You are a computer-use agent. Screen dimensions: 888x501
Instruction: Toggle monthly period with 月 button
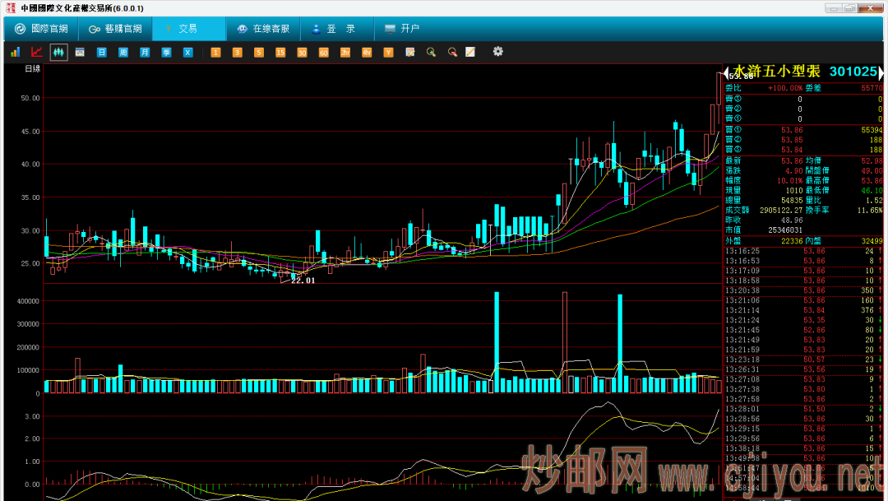tap(145, 52)
